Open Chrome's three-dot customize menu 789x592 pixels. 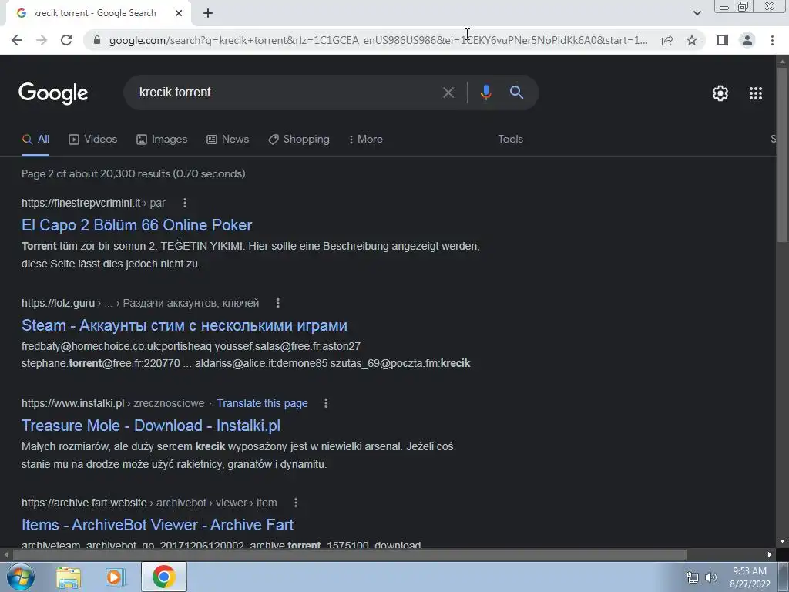(772, 40)
